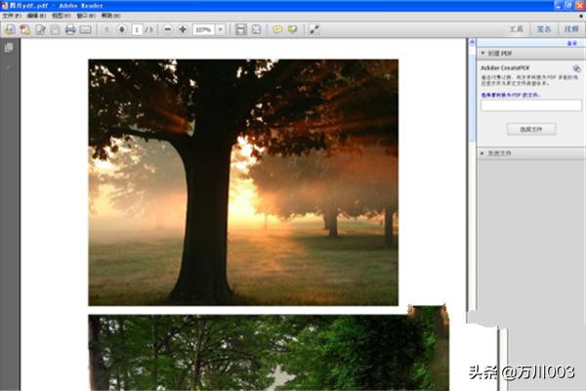This screenshot has width=586, height=391.
Task: Go to next page with down arrow
Action: (122, 29)
